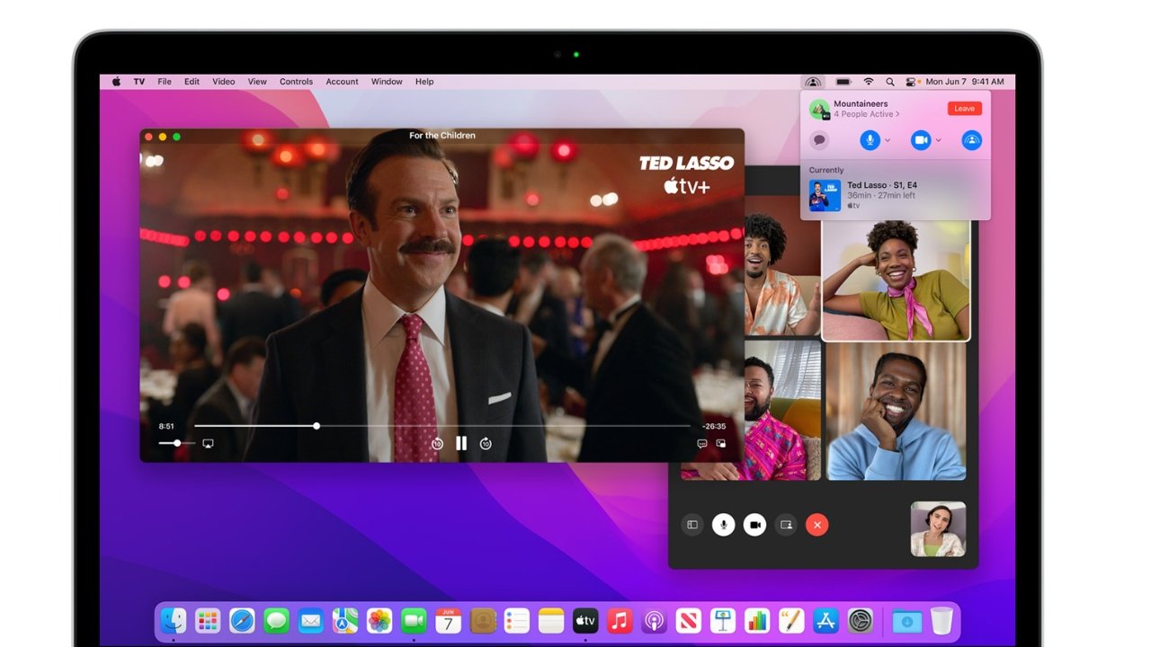Check the battery status in menu bar
Viewport: 1151px width, 647px height.
tap(843, 82)
